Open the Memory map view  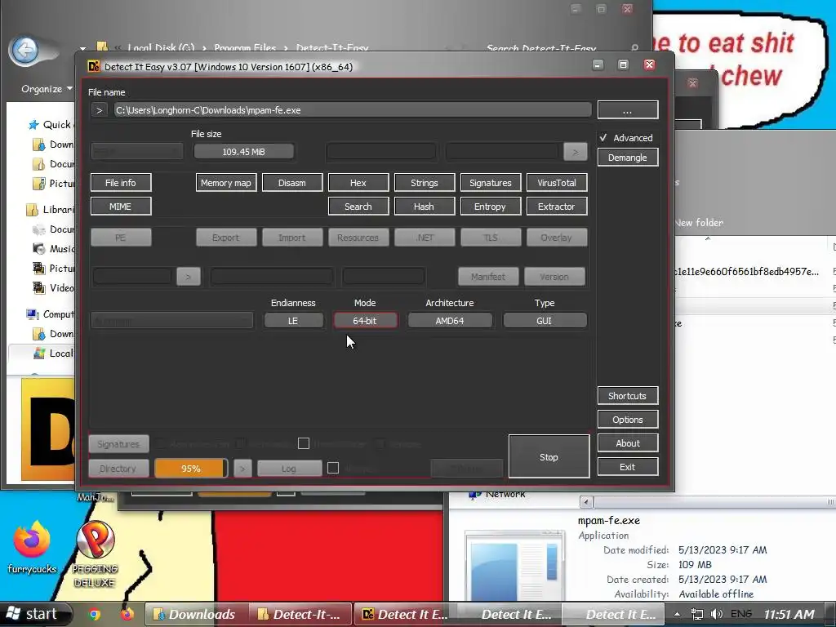pos(226,182)
